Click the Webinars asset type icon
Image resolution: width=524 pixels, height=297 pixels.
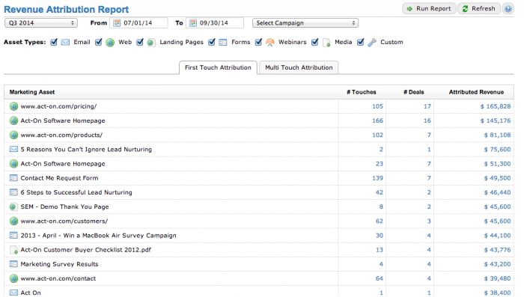(x=270, y=43)
